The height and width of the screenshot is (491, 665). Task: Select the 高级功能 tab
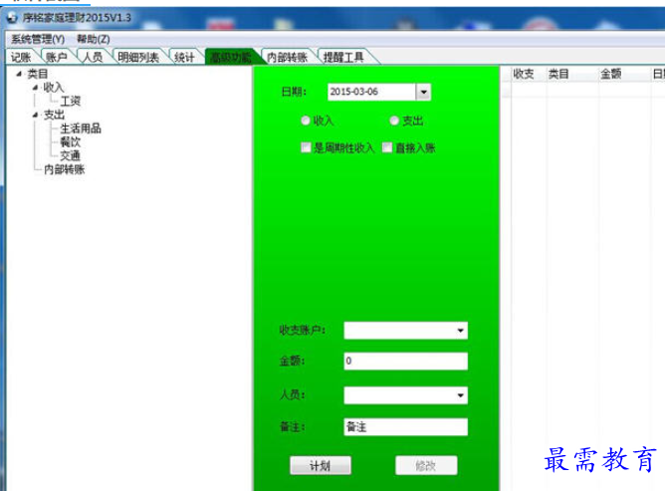click(x=232, y=57)
